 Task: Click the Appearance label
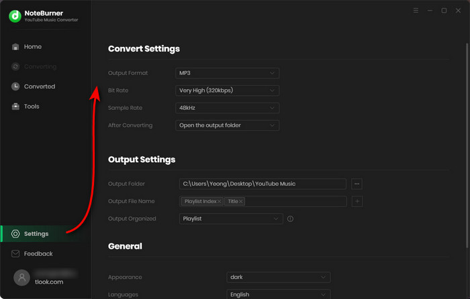(x=125, y=277)
